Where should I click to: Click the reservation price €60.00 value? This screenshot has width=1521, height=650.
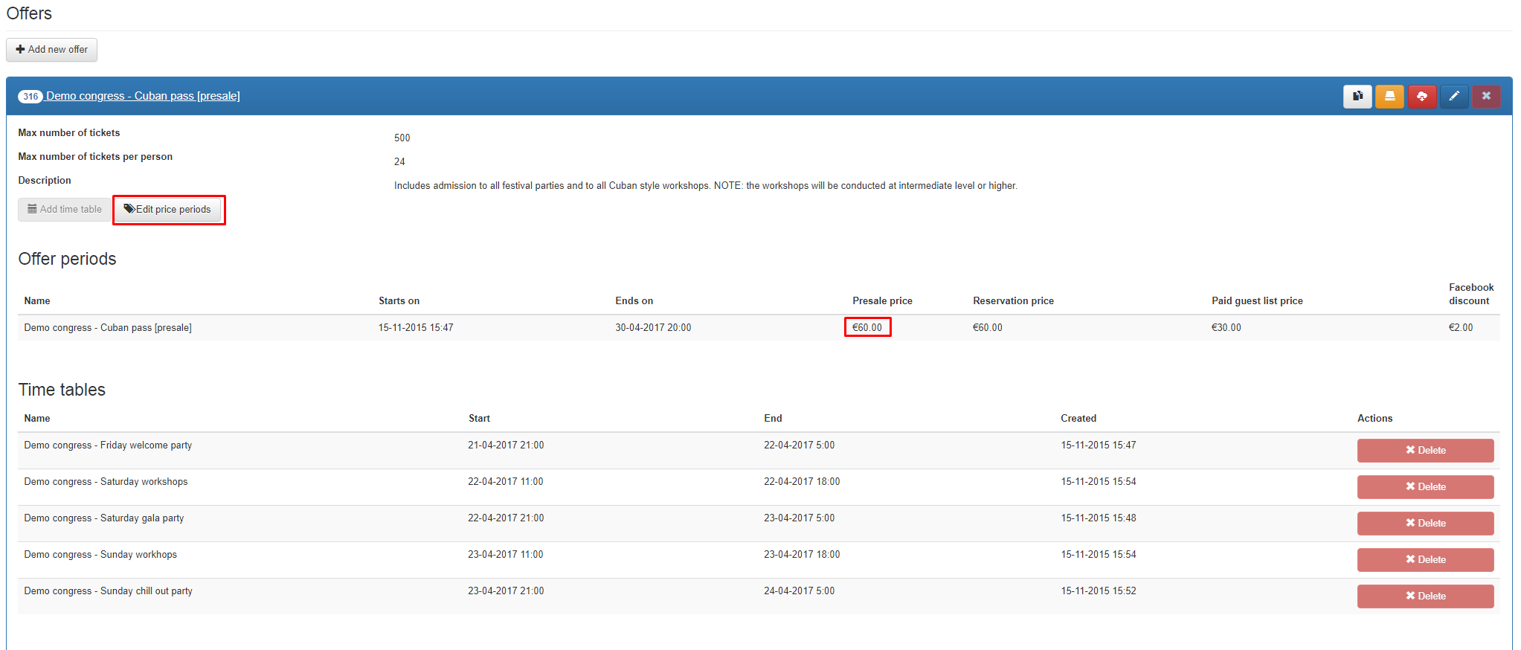pos(988,327)
